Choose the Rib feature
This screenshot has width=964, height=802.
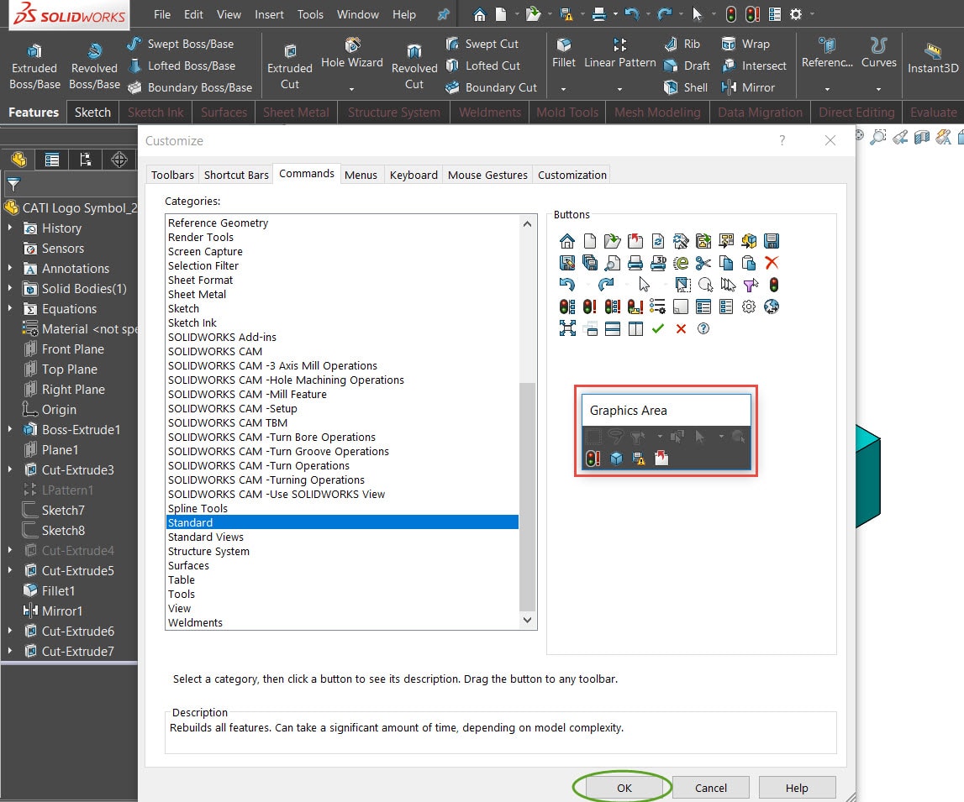pos(682,44)
